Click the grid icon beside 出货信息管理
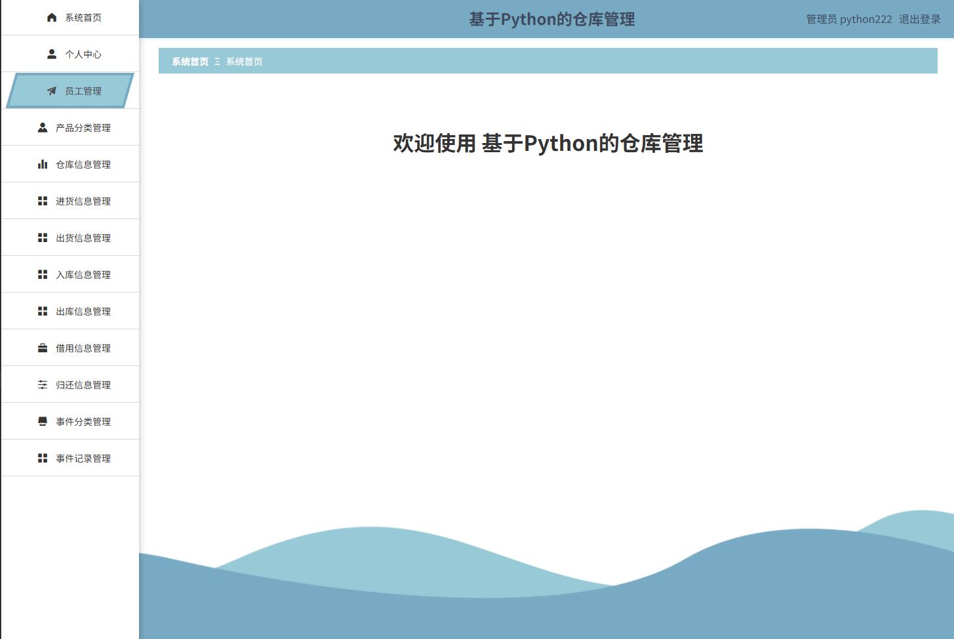 coord(43,238)
